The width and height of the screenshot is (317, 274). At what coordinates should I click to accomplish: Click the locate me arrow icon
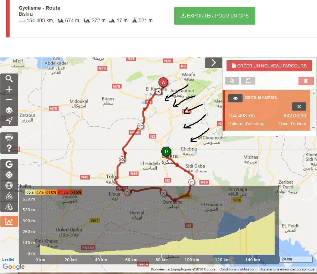coord(9,121)
